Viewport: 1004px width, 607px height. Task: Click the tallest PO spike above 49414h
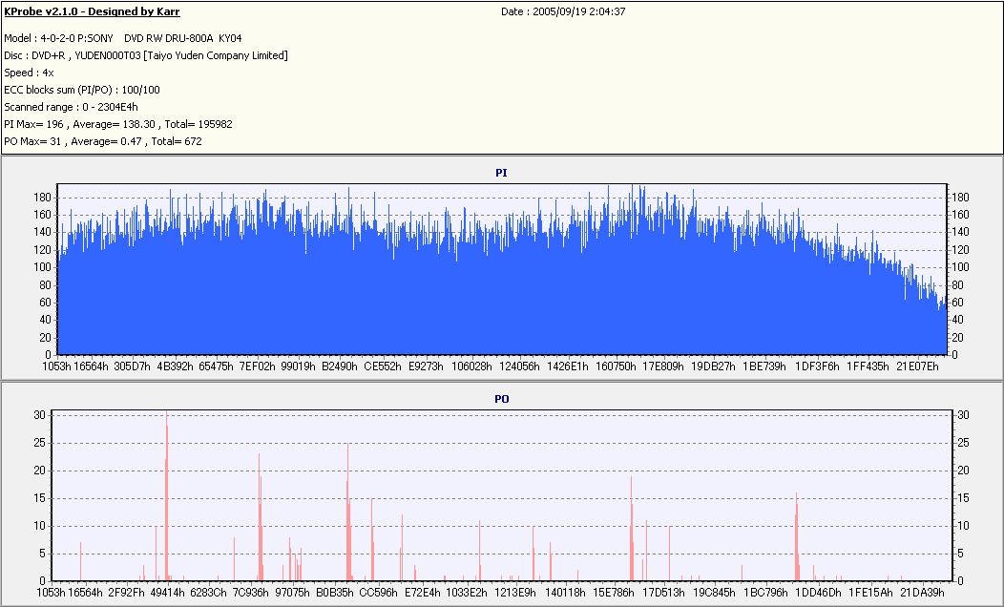166,495
